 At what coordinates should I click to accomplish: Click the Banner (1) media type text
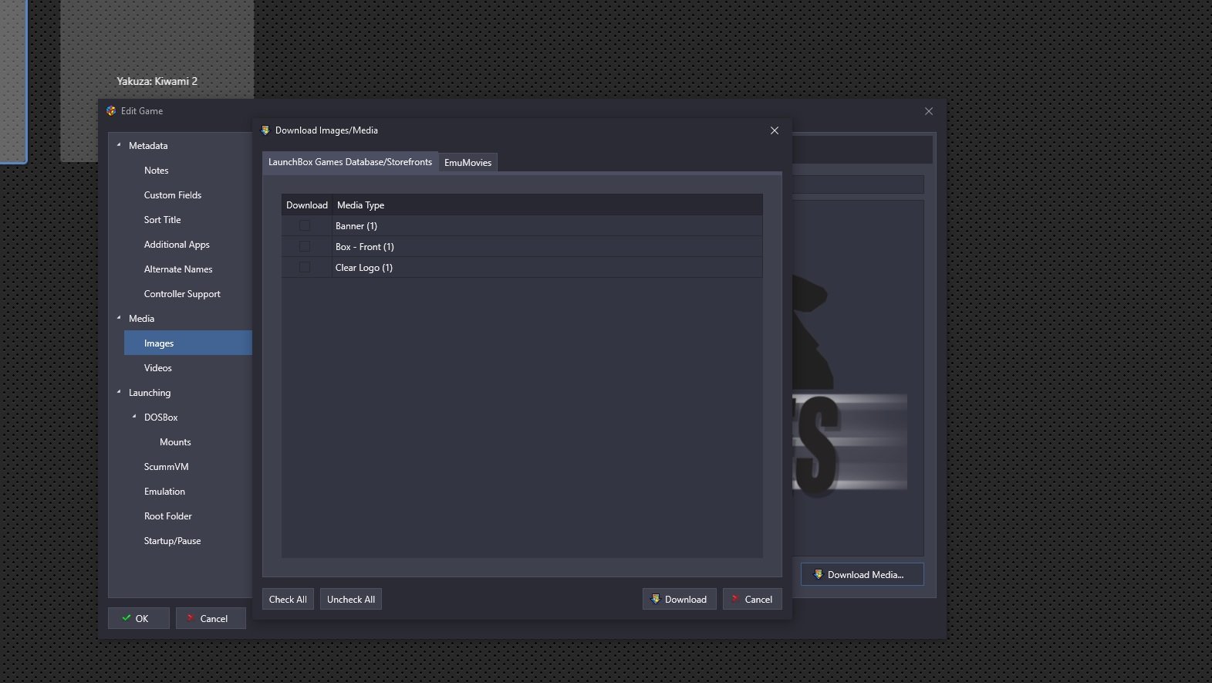(x=356, y=226)
